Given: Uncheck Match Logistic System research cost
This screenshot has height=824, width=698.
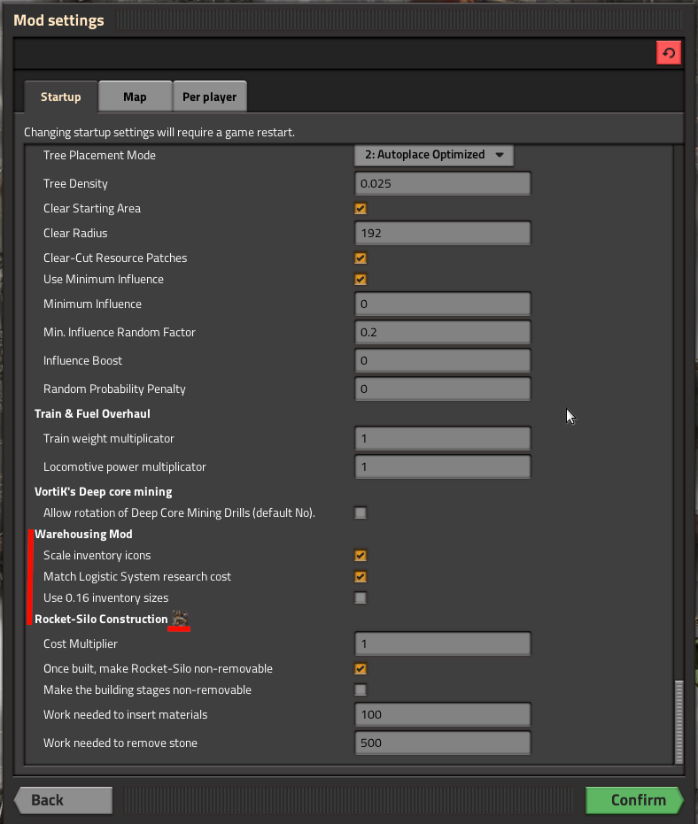Looking at the screenshot, I should (x=361, y=577).
